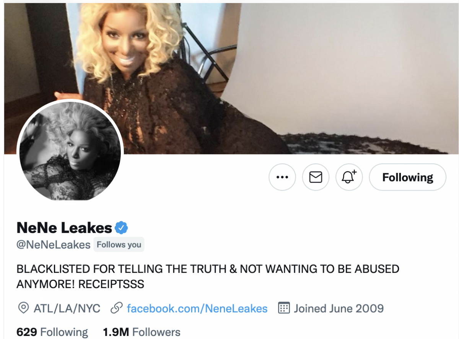Click the Follows you badge

coord(119,245)
